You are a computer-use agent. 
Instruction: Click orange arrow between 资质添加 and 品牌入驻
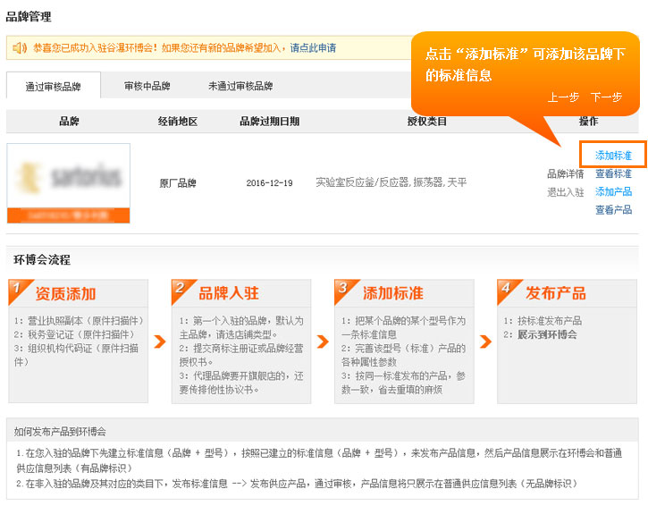click(x=160, y=342)
